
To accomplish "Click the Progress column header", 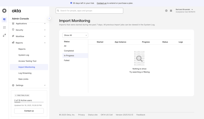I will pos(146,42).
